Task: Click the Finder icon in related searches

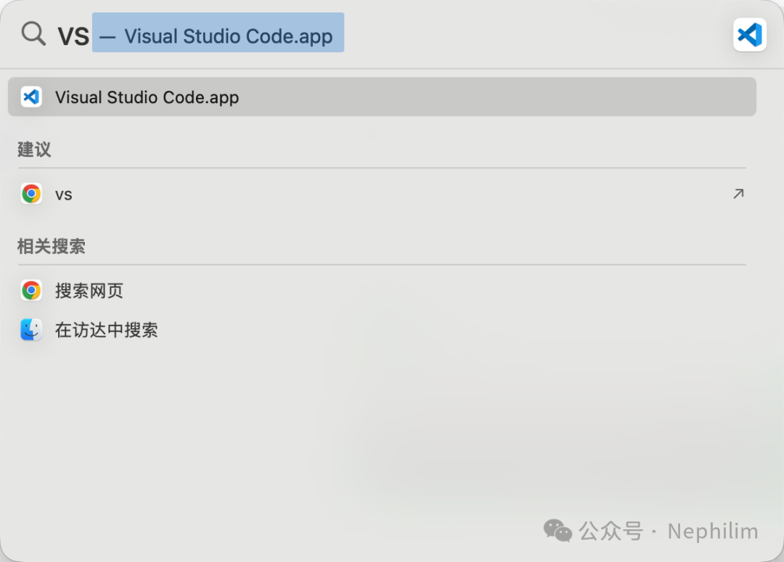Action: coord(31,330)
